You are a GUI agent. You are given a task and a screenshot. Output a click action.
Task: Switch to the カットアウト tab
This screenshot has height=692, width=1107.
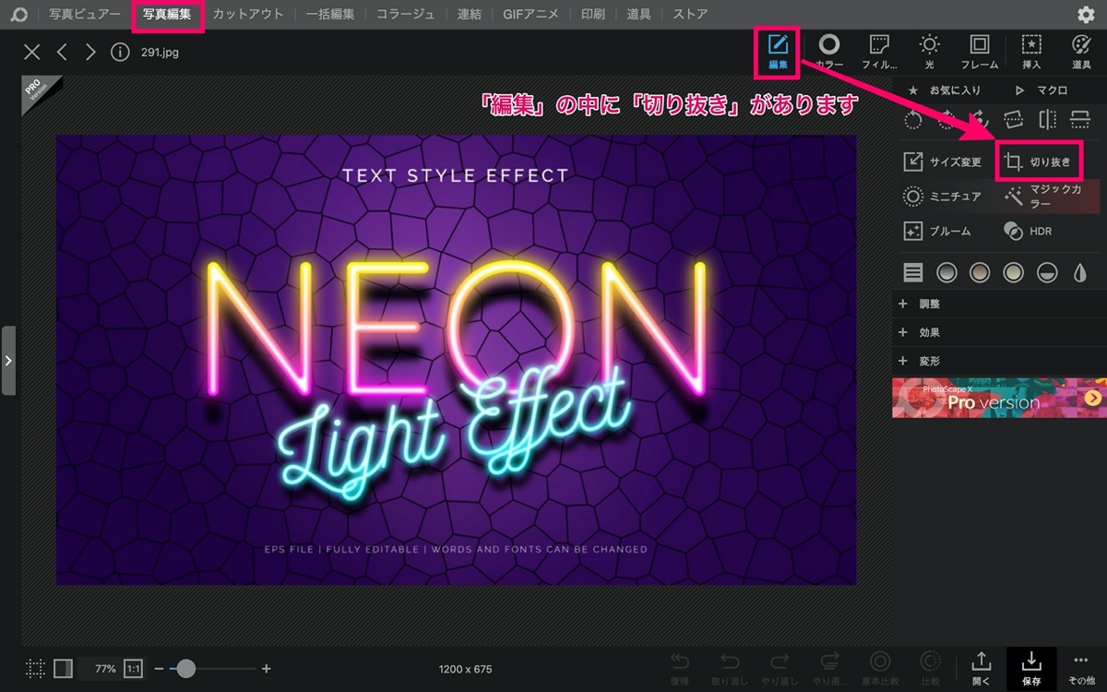point(248,15)
